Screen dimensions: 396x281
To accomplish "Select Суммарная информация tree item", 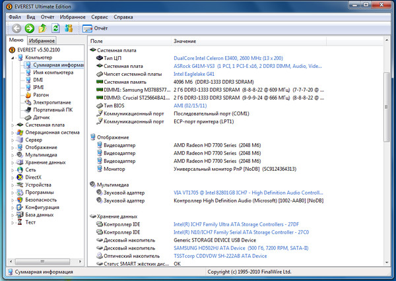I will [x=58, y=65].
